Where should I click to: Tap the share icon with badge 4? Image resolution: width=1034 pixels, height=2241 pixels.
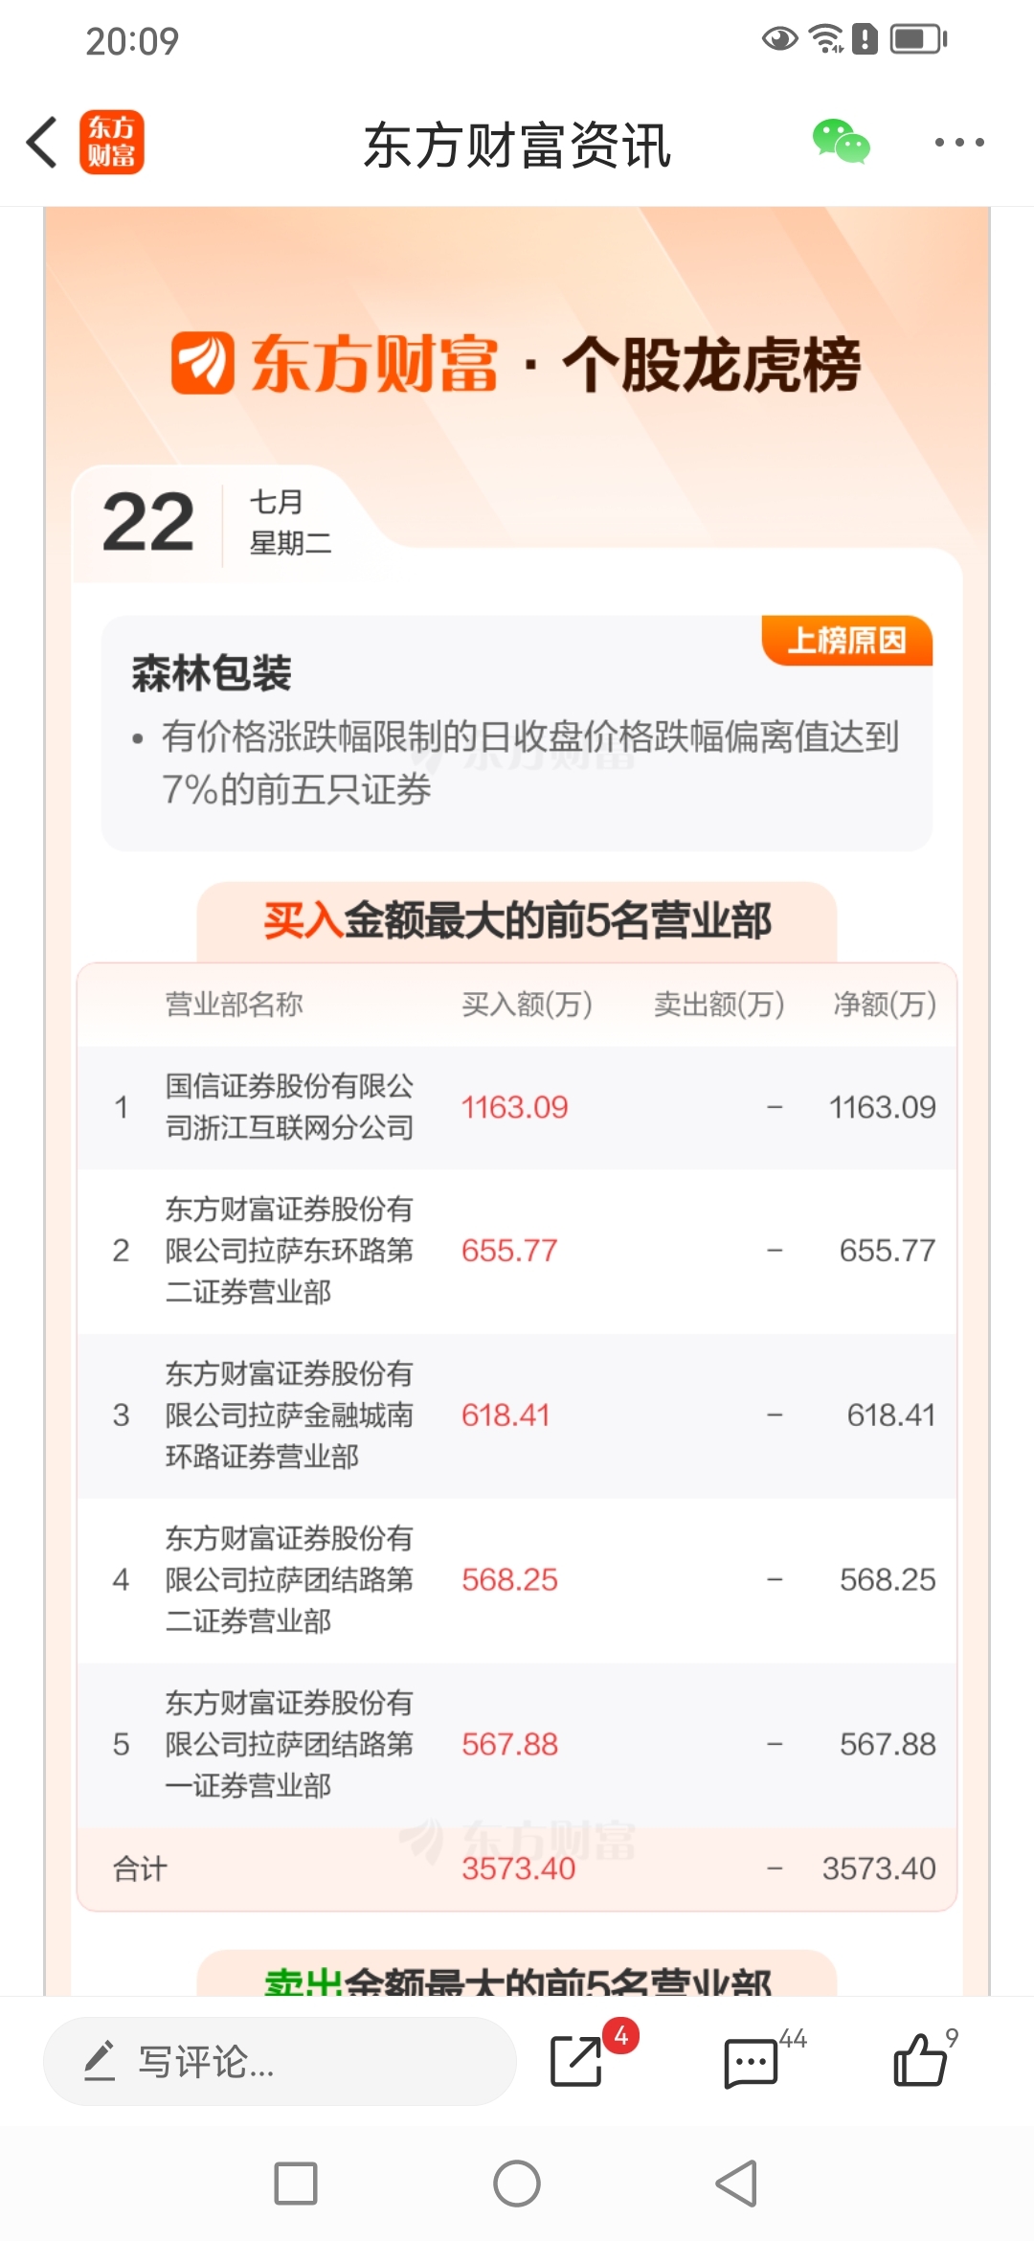[577, 2060]
